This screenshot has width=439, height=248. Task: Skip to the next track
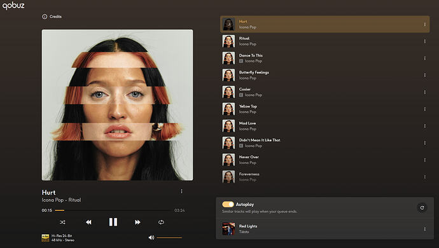[x=137, y=223]
